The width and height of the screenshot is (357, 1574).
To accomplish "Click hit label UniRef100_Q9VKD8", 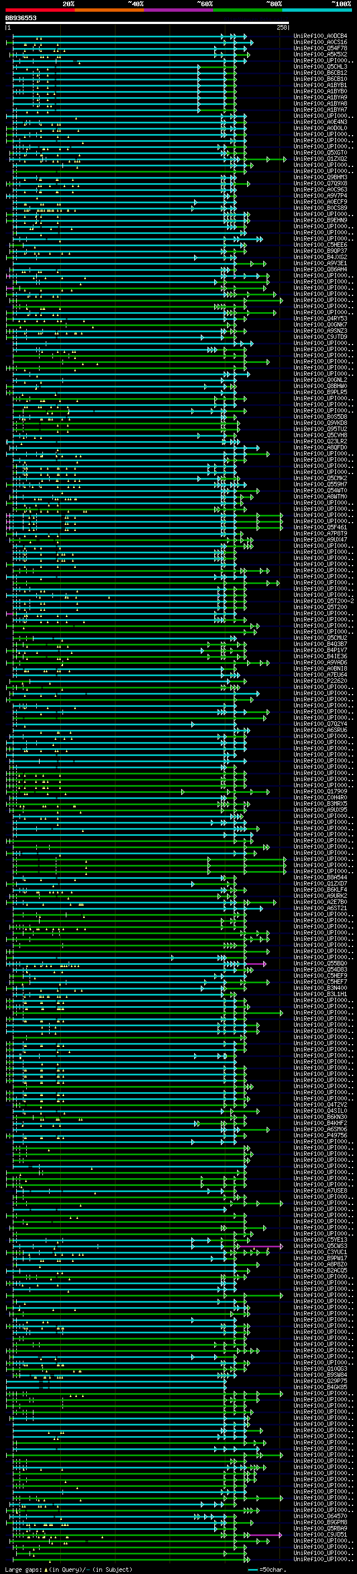I will click(320, 423).
